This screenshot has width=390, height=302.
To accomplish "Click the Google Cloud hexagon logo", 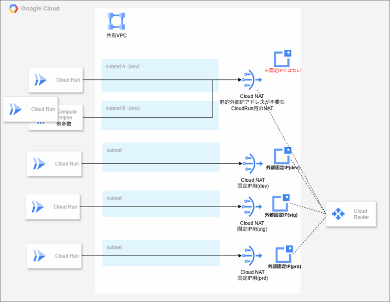I will click(14, 8).
